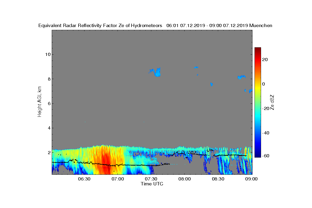Pick the dark red top of colorbar
Image resolution: width=312 pixels, height=208 pixels.
(258, 49)
